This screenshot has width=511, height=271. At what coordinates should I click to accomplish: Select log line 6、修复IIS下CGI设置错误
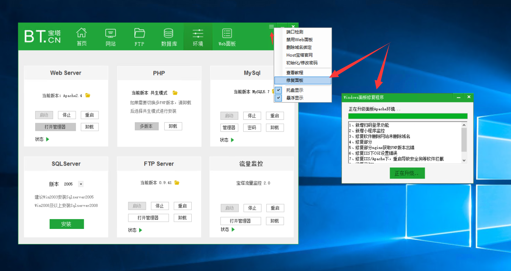(x=373, y=153)
